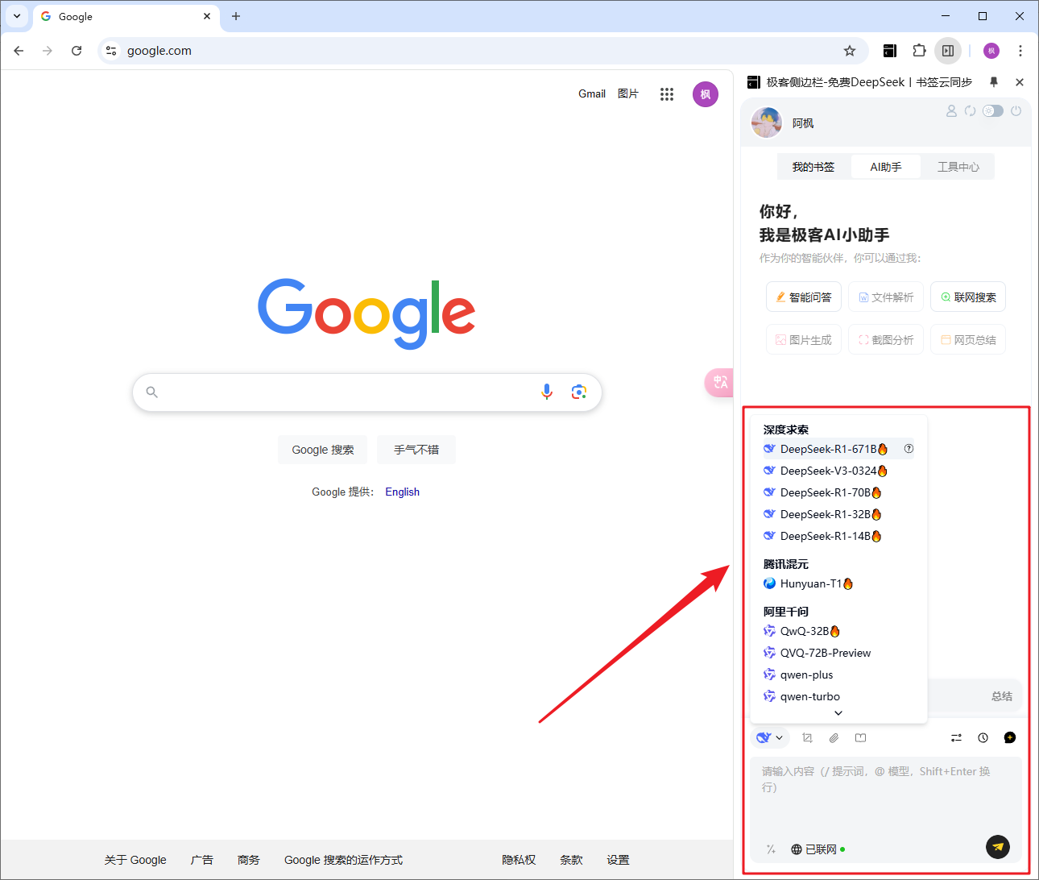Click the crop screenshot icon in chat toolbar

coord(807,737)
